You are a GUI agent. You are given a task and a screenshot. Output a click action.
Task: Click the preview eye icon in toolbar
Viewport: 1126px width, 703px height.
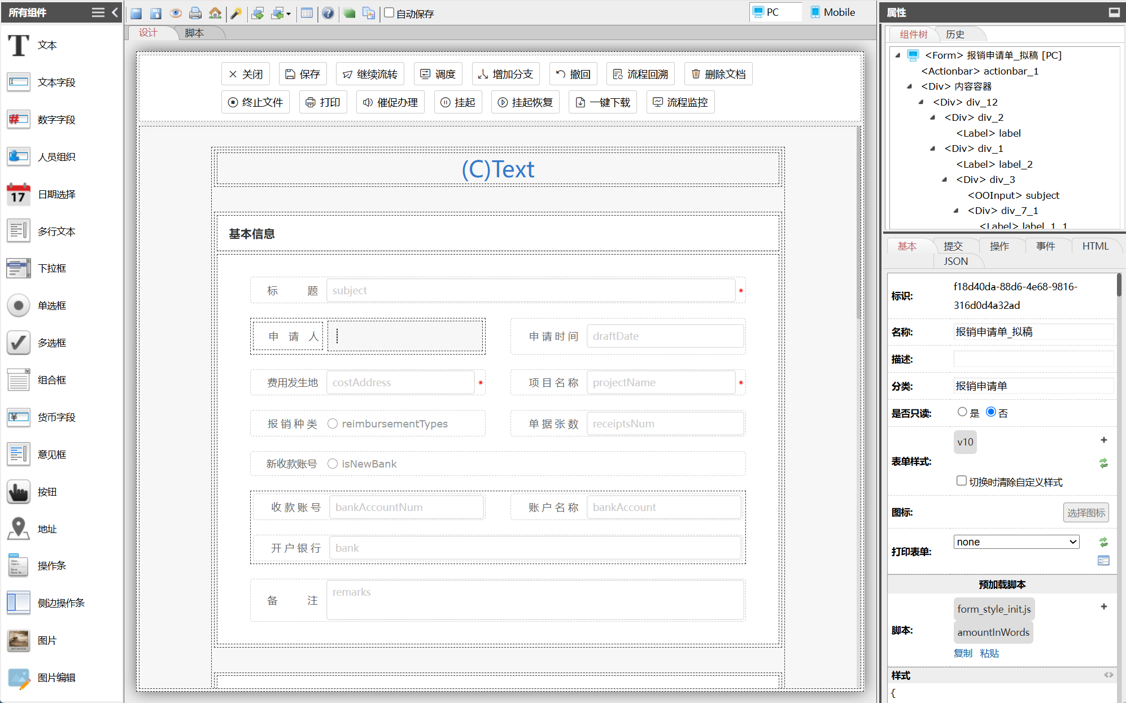pos(176,13)
